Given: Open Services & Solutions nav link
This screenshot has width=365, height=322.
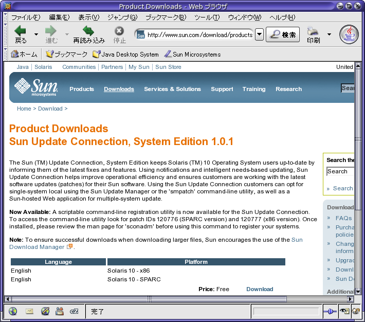Looking at the screenshot, I should [172, 89].
